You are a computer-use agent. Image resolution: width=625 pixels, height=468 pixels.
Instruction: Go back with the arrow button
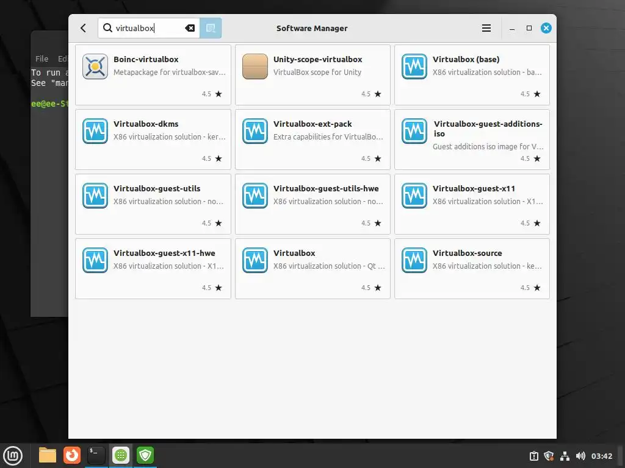83,28
